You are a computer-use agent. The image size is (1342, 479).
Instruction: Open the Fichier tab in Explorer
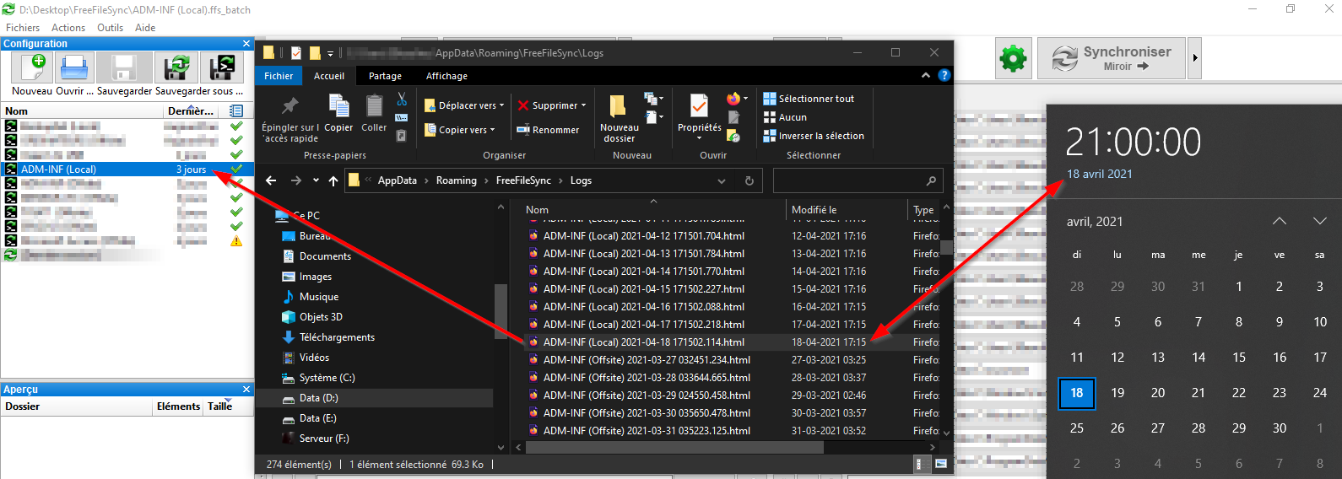(x=279, y=76)
